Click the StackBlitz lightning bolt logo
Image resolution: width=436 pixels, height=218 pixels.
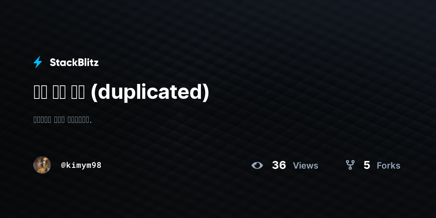click(38, 62)
